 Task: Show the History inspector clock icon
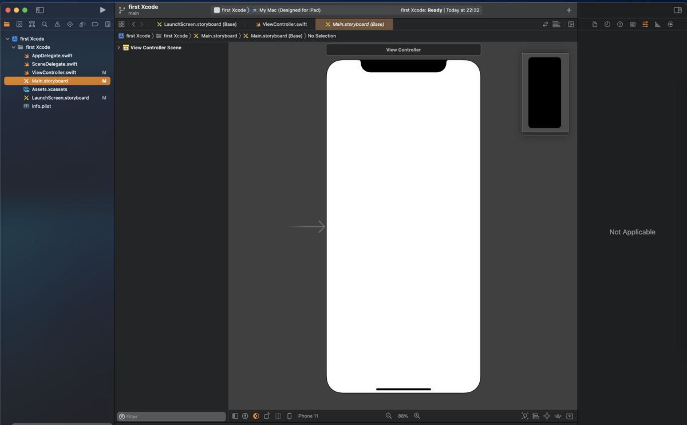607,24
